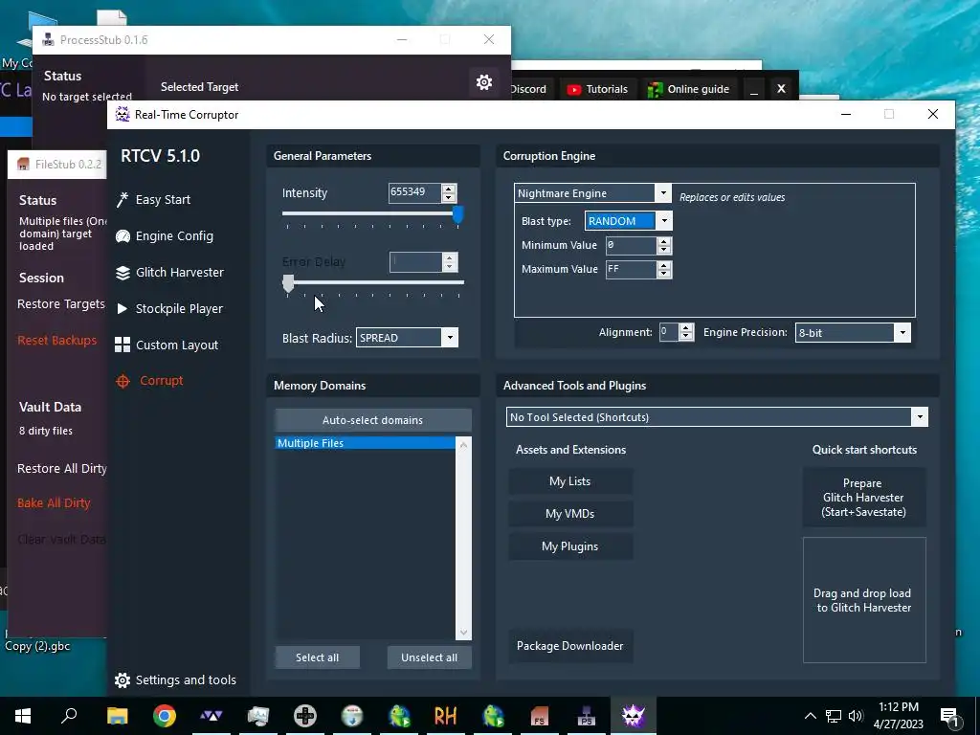This screenshot has height=735, width=980.
Task: Decrease Intensity with down stepper arrow
Action: pyautogui.click(x=449, y=197)
